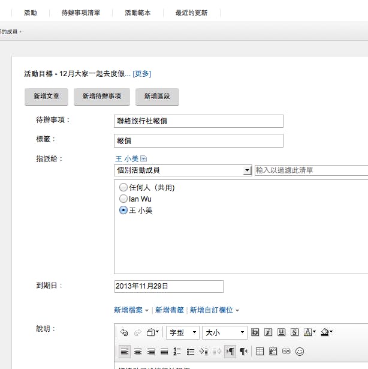Insert a smiley emoticon

point(300,352)
